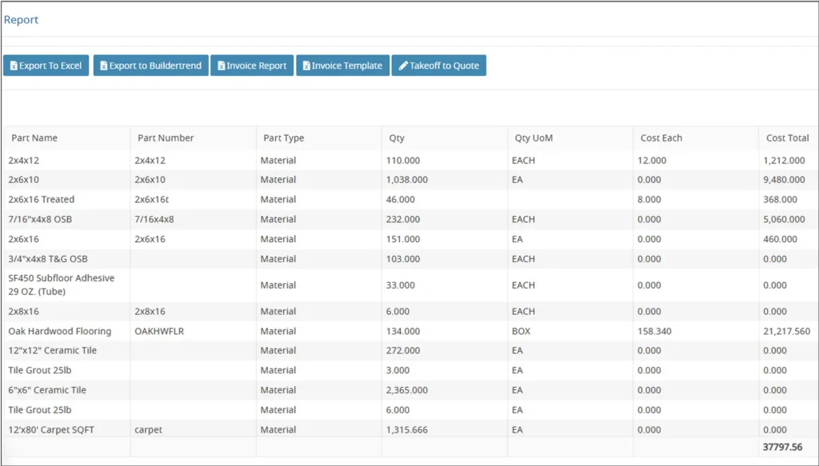Click quantity 2,365.000

pyautogui.click(x=407, y=390)
